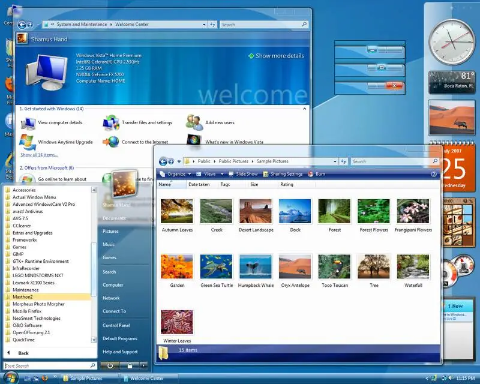Image resolution: width=480 pixels, height=384 pixels.
Task: Click the Sample Pictures search box
Action: (395, 161)
